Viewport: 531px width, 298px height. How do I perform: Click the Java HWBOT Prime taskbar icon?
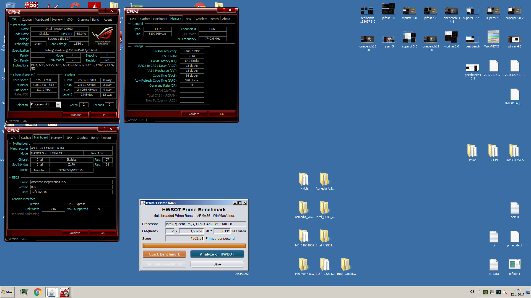[51, 292]
